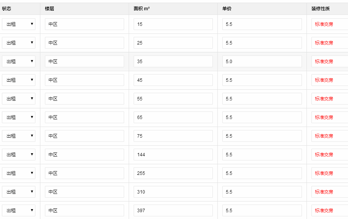
Task: Click 楼层 input in the area 75 row
Action: pyautogui.click(x=84, y=136)
